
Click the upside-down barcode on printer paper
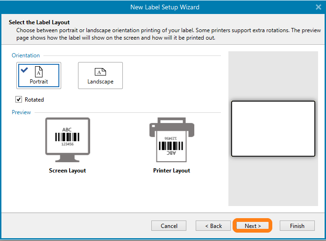point(171,145)
